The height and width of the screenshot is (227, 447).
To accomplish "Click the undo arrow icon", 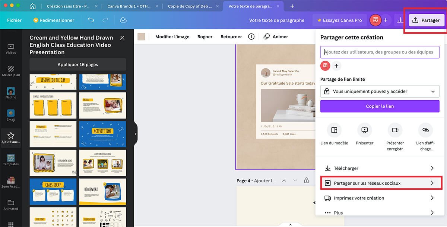I will tap(91, 20).
